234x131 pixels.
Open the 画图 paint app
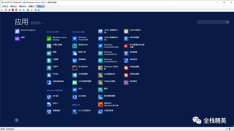tap(51, 53)
